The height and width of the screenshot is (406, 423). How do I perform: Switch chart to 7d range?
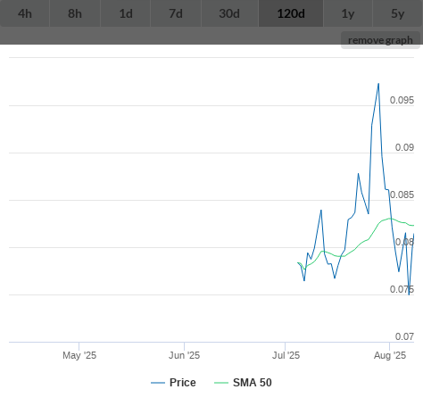click(x=176, y=13)
